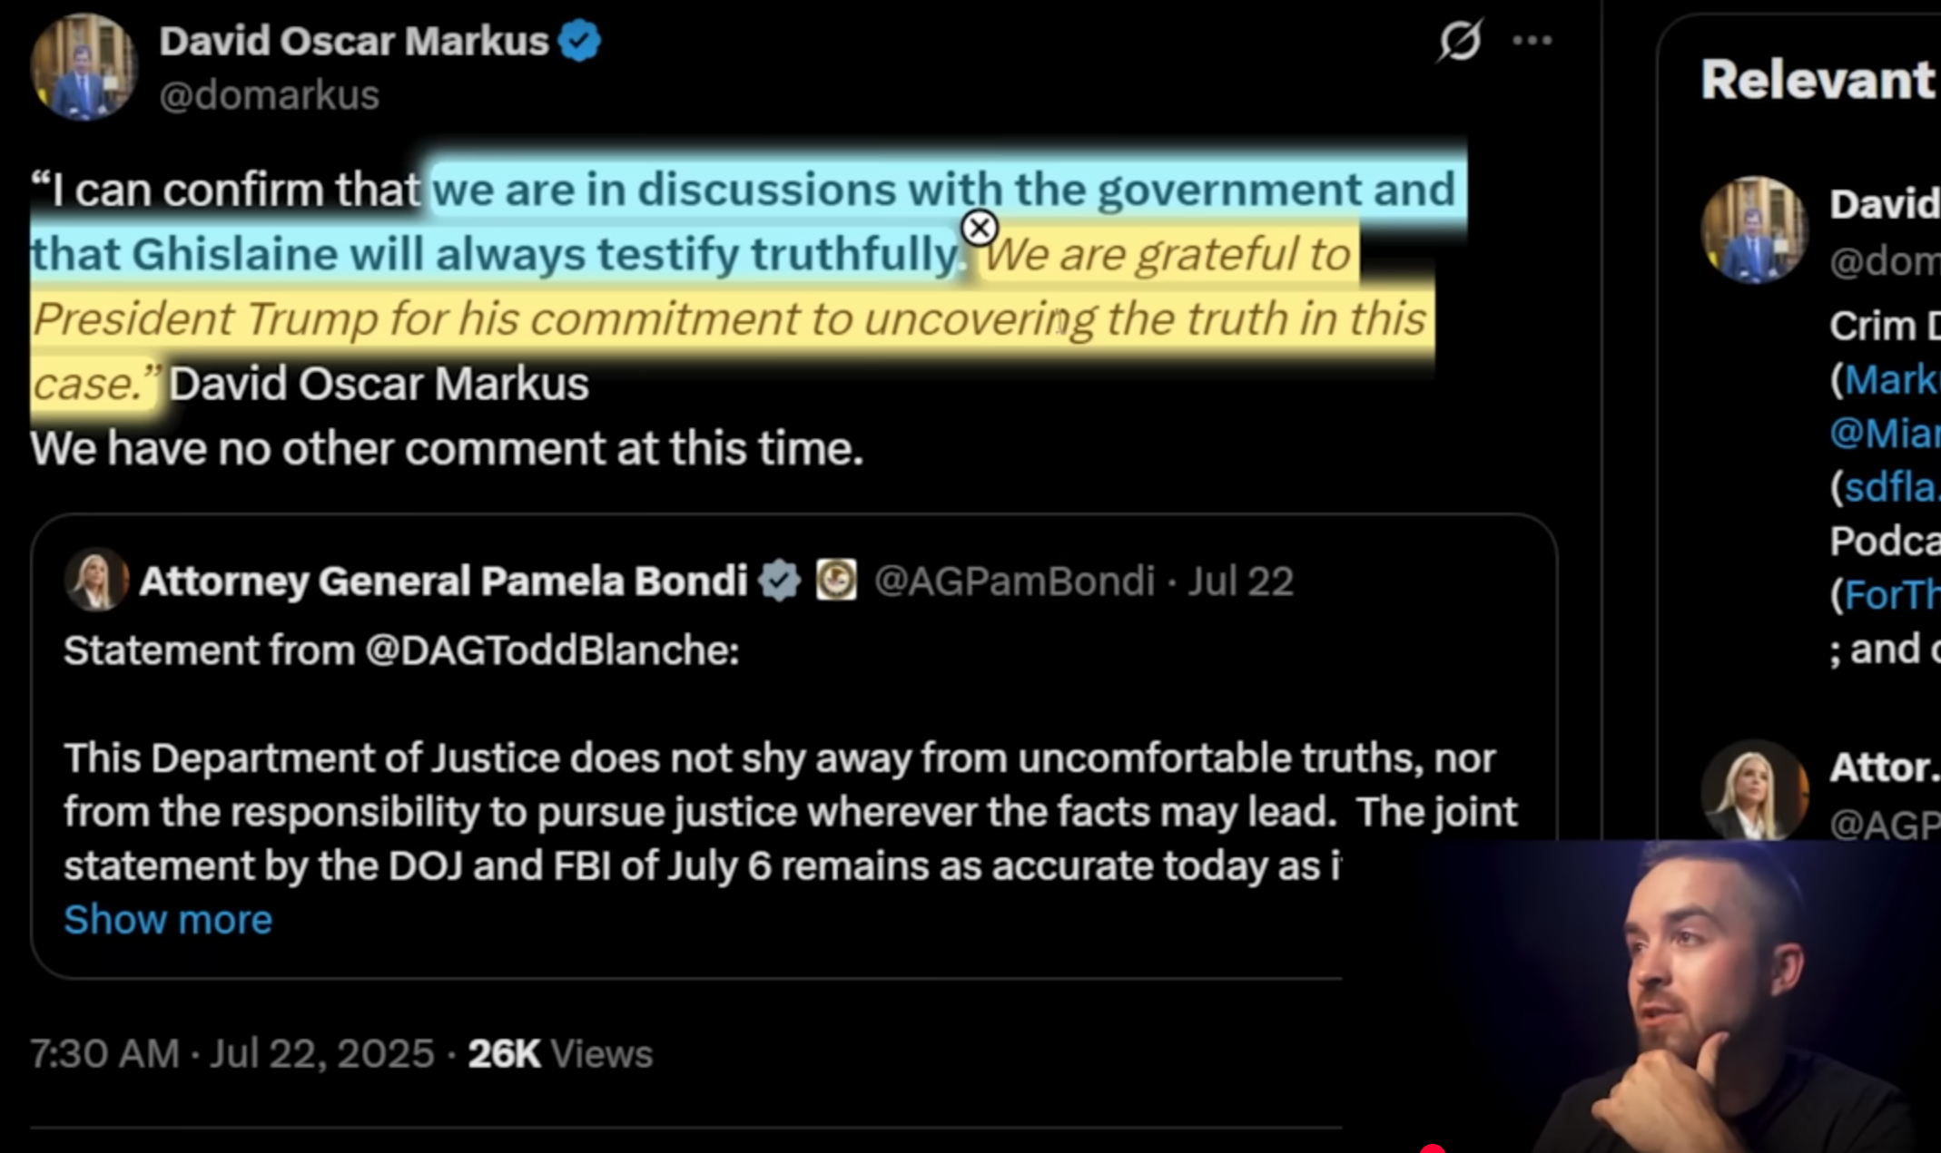Open David's avatar in the Relevant people panel
The height and width of the screenshot is (1153, 1941).
coord(1754,230)
